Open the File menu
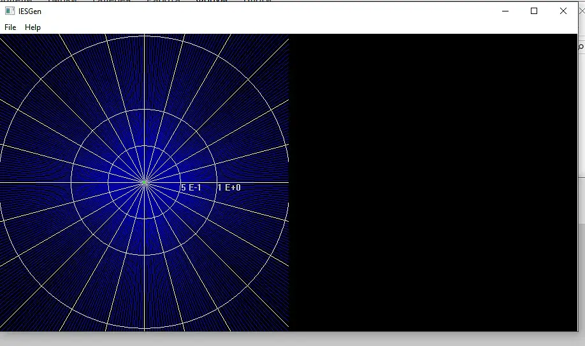Viewport: 585px width, 346px height. point(10,27)
